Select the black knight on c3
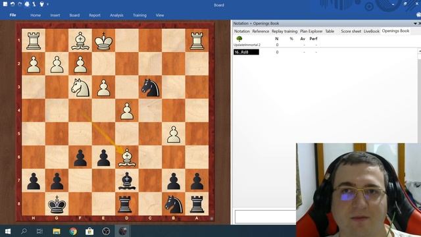This screenshot has height=237, width=421. [151, 88]
